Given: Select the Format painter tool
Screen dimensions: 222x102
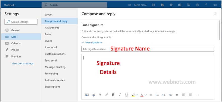Looking at the screenshot, I should (x=94, y=95).
